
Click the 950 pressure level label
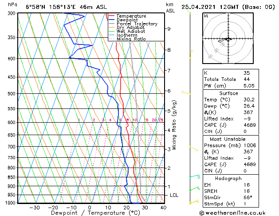(12, 195)
